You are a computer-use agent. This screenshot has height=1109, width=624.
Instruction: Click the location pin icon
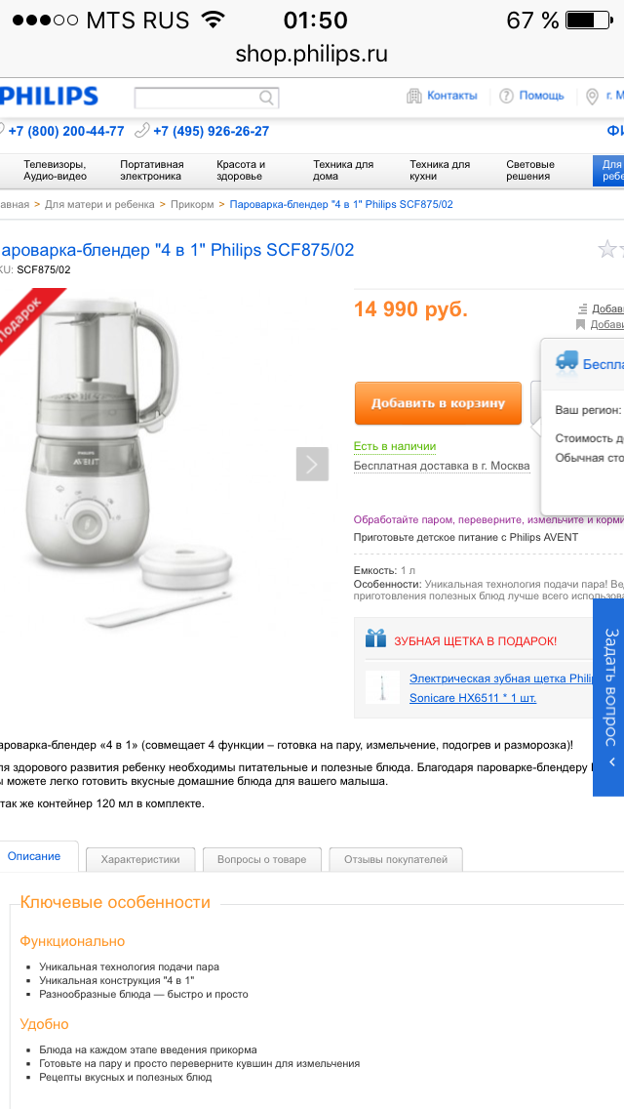(592, 97)
